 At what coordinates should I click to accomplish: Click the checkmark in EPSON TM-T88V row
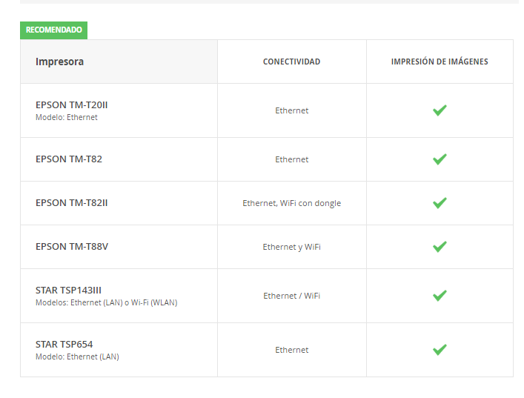(440, 247)
